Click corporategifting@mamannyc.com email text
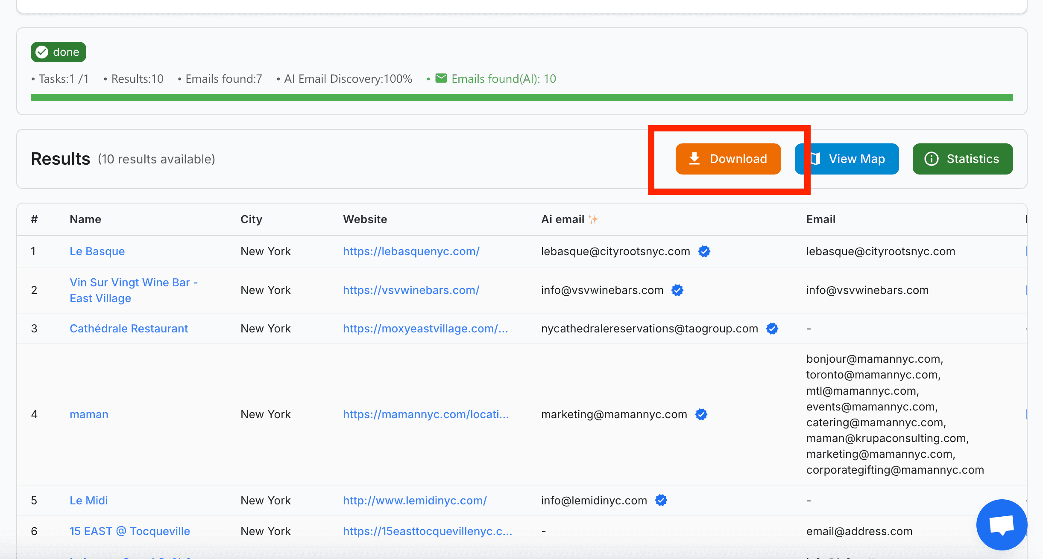Viewport: 1043px width, 559px height. point(895,470)
